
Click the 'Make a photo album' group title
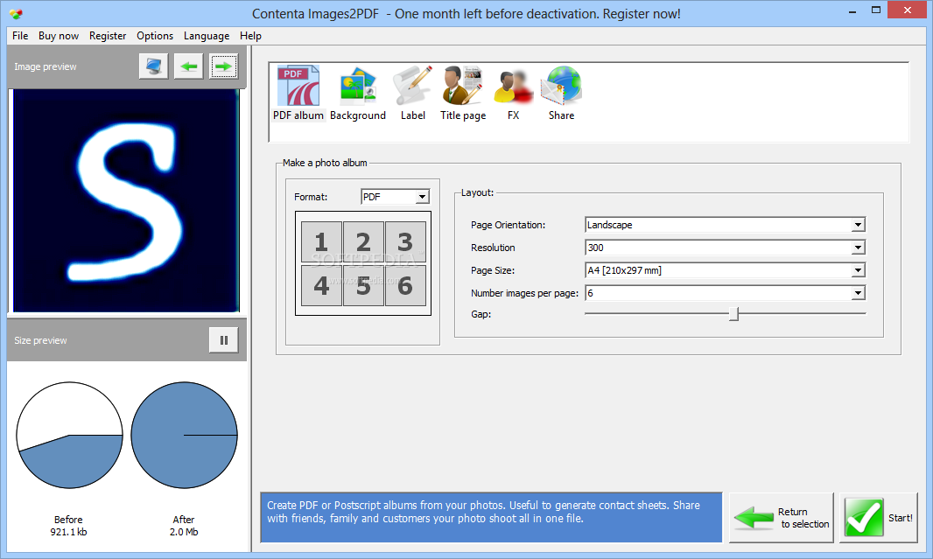[x=325, y=163]
